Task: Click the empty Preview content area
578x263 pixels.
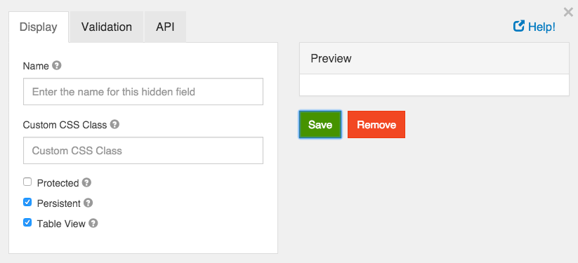Action: point(434,85)
